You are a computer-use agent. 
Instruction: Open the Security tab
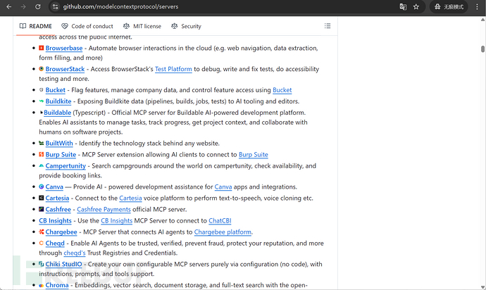click(186, 26)
